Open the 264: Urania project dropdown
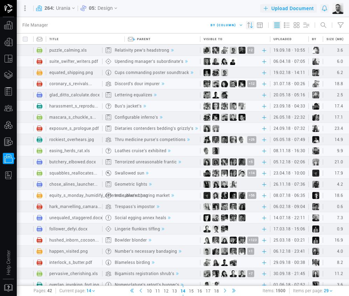Viewport: 349px width, 296px height. [x=56, y=8]
